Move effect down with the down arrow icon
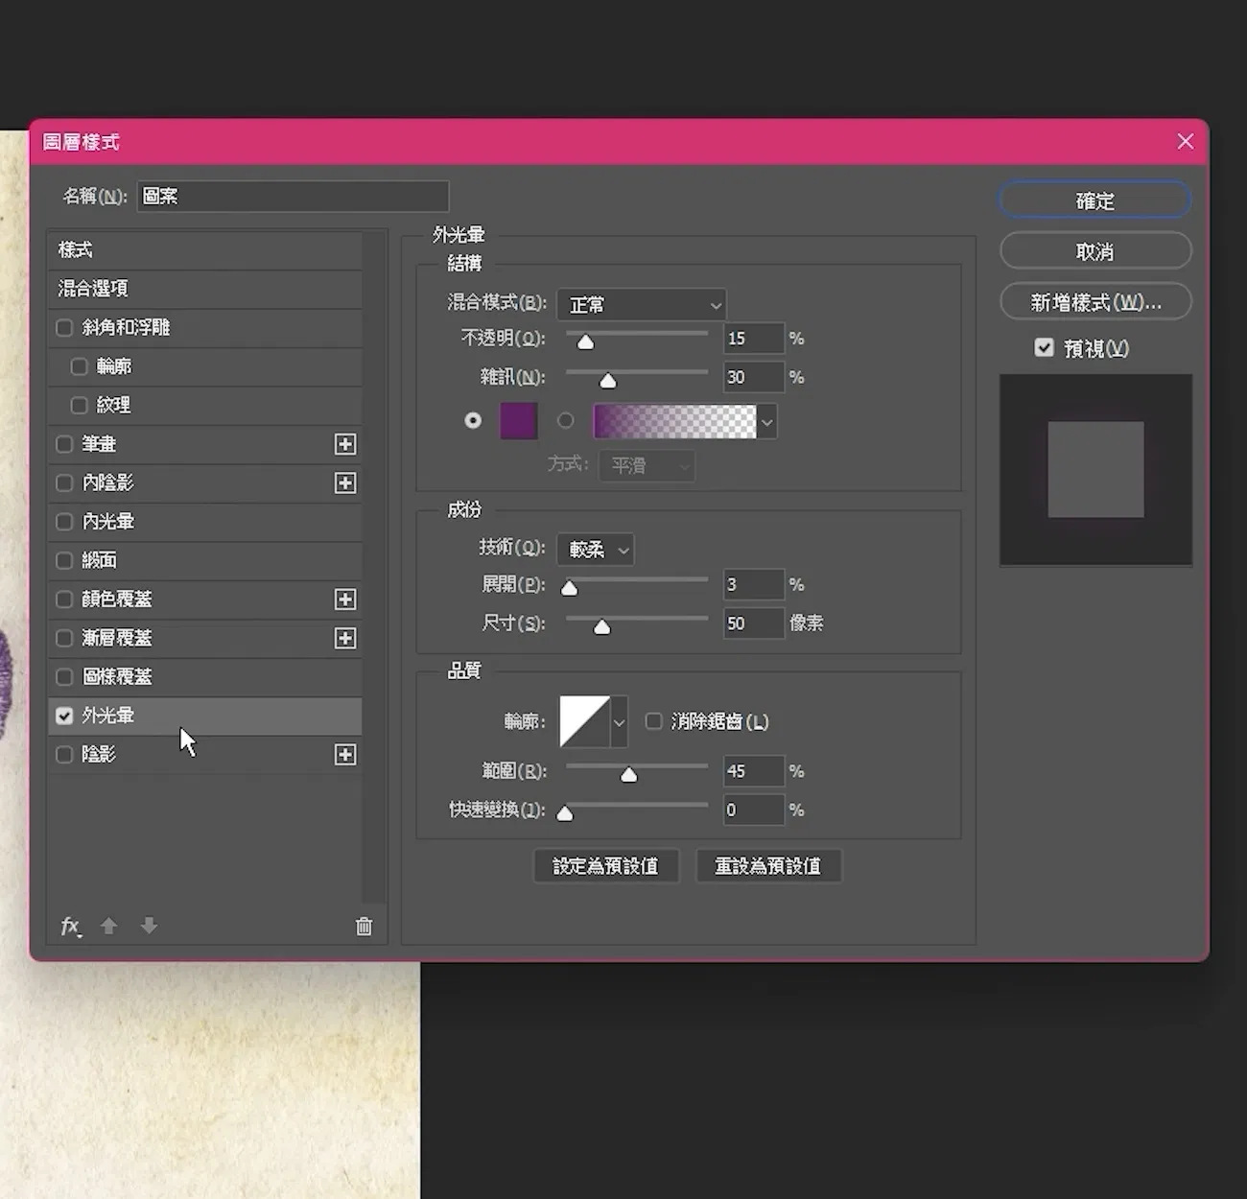Screen dimensions: 1247x1199 coord(149,926)
